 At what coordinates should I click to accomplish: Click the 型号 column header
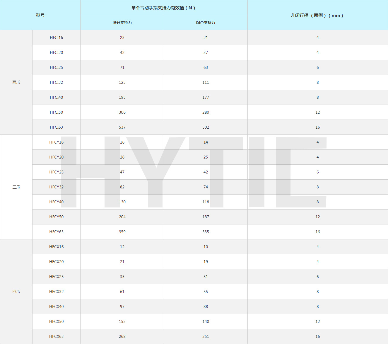coord(40,15)
